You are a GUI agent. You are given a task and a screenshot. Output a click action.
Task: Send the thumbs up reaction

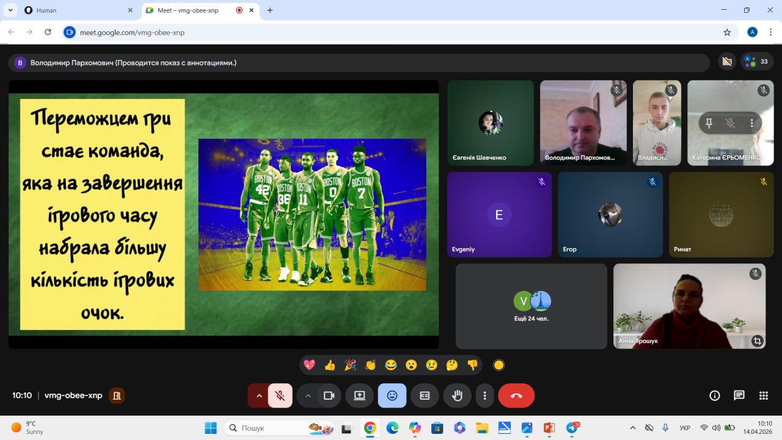tap(330, 365)
